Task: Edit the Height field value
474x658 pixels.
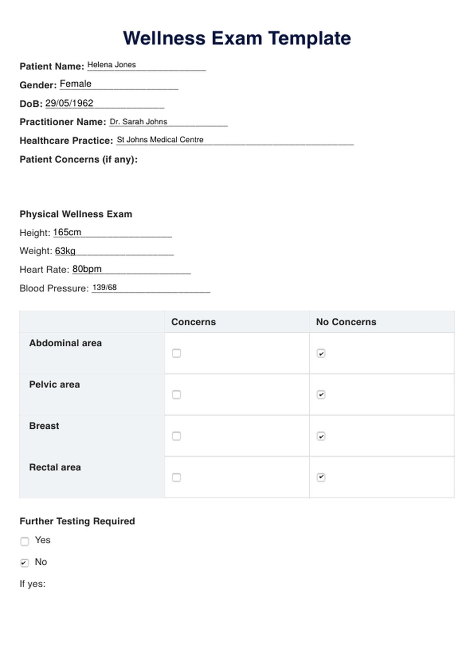Action: point(112,233)
